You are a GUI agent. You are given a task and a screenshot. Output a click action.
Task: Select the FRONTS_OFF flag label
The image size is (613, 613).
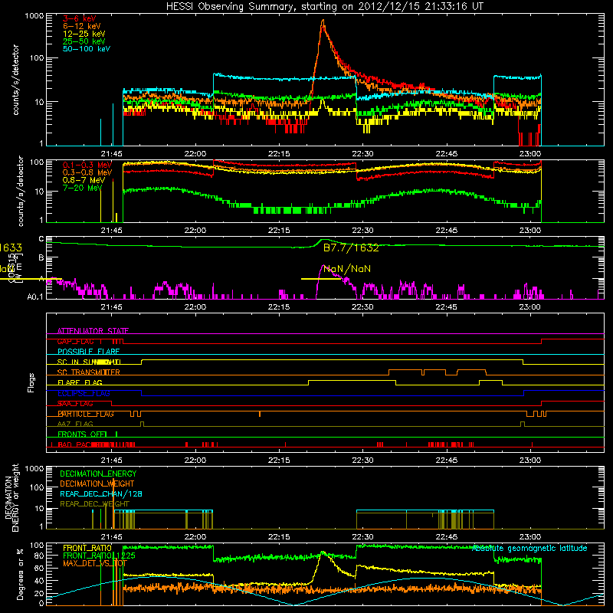(x=82, y=434)
